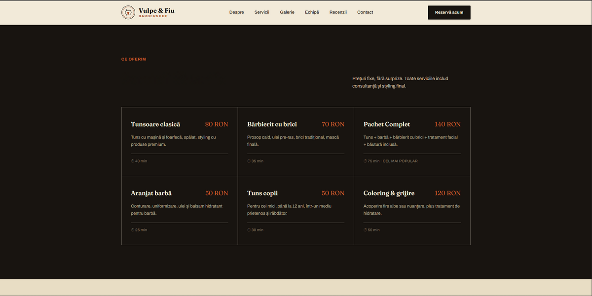
Task: Navigate to the Echipă section
Action: (312, 12)
